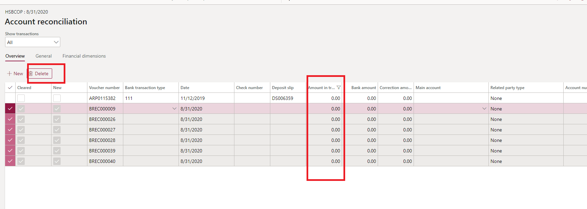
Task: Toggle Cleared checkbox for BREC000026
Action: point(21,119)
